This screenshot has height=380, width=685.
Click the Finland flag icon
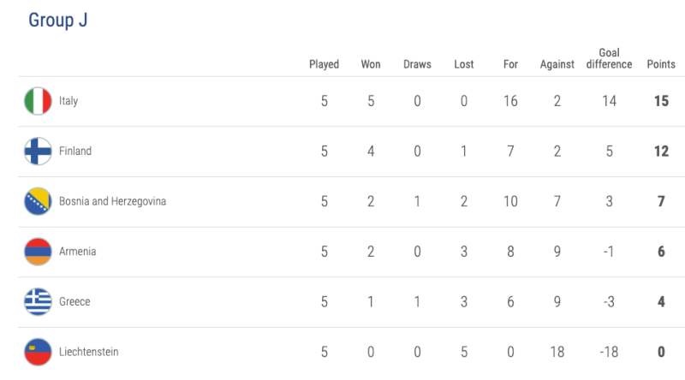38,151
